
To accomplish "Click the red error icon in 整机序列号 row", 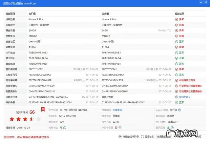I will 177,69.
